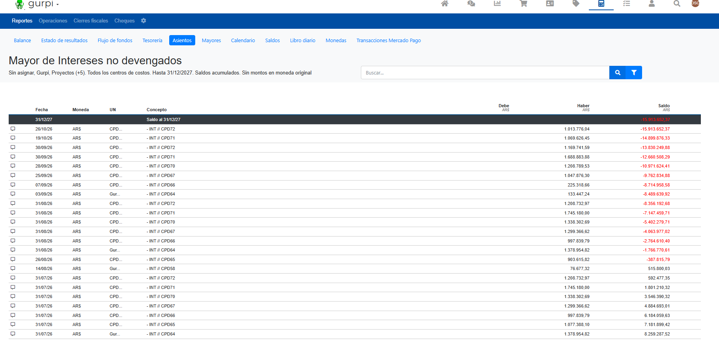Open the shopping cart icon
719x341 pixels.
click(523, 4)
